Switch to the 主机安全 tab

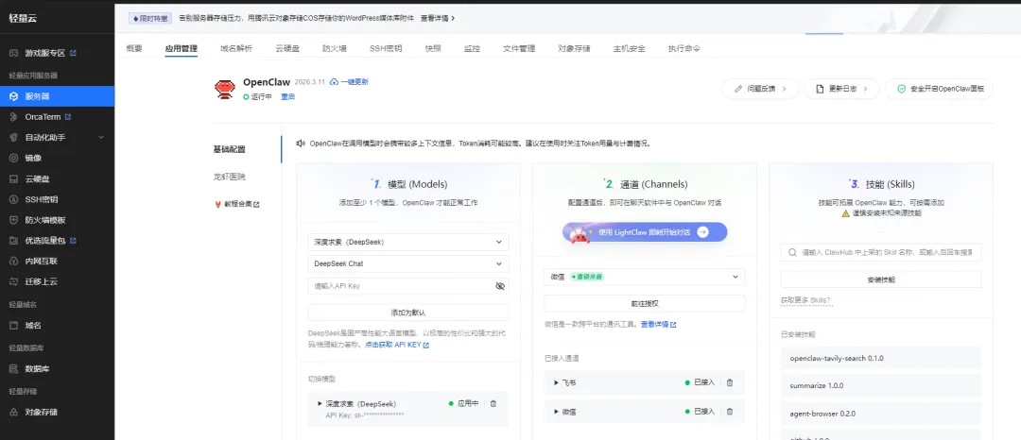coord(629,49)
